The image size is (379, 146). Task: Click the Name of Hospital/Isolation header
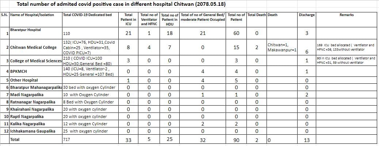(x=32, y=15)
